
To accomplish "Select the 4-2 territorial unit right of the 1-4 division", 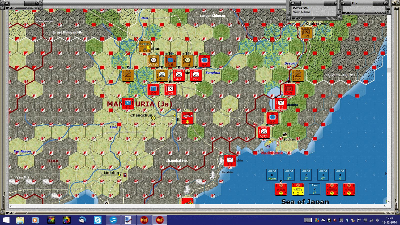I will [x=204, y=61].
